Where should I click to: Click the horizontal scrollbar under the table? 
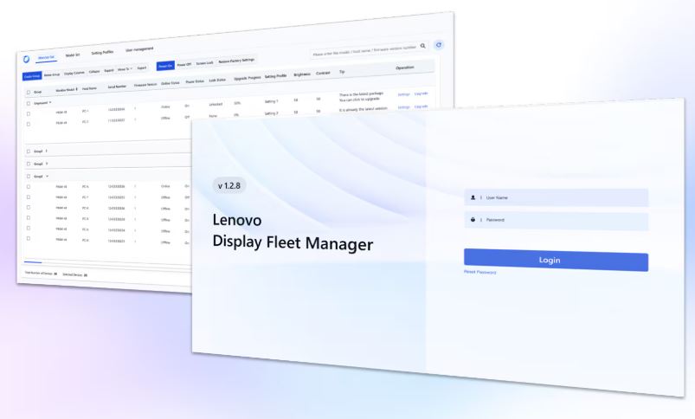pos(33,261)
